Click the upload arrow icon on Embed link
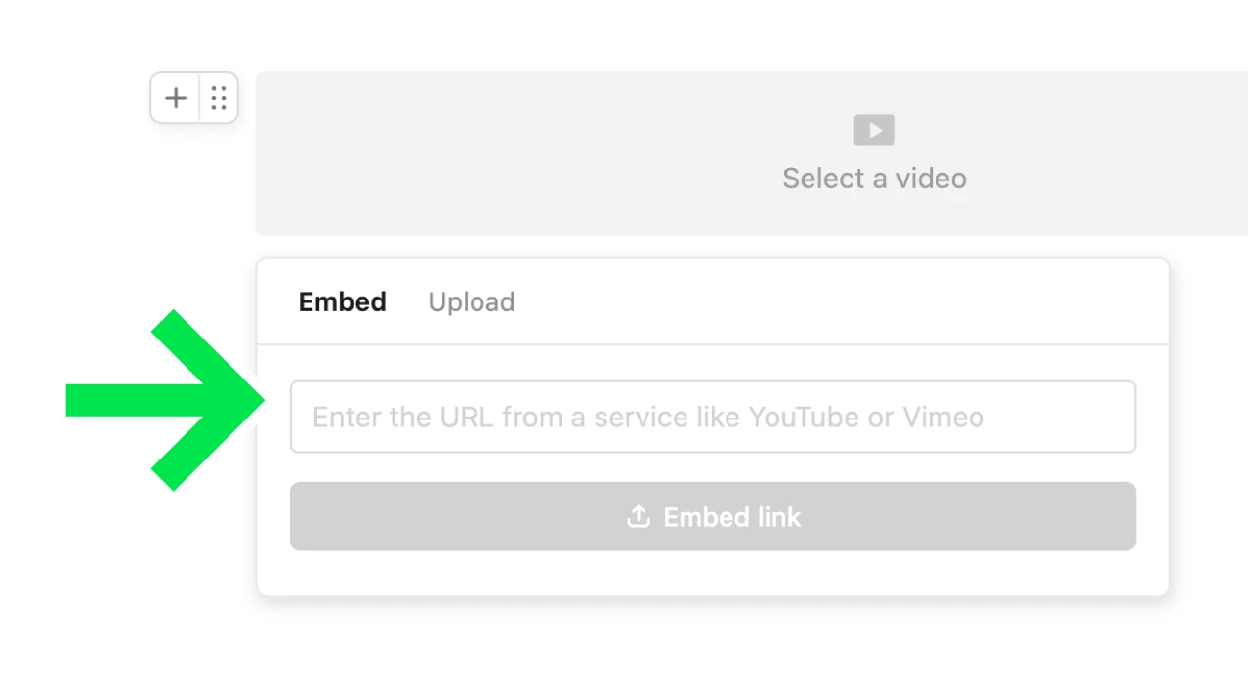This screenshot has height=679, width=1248. click(638, 516)
